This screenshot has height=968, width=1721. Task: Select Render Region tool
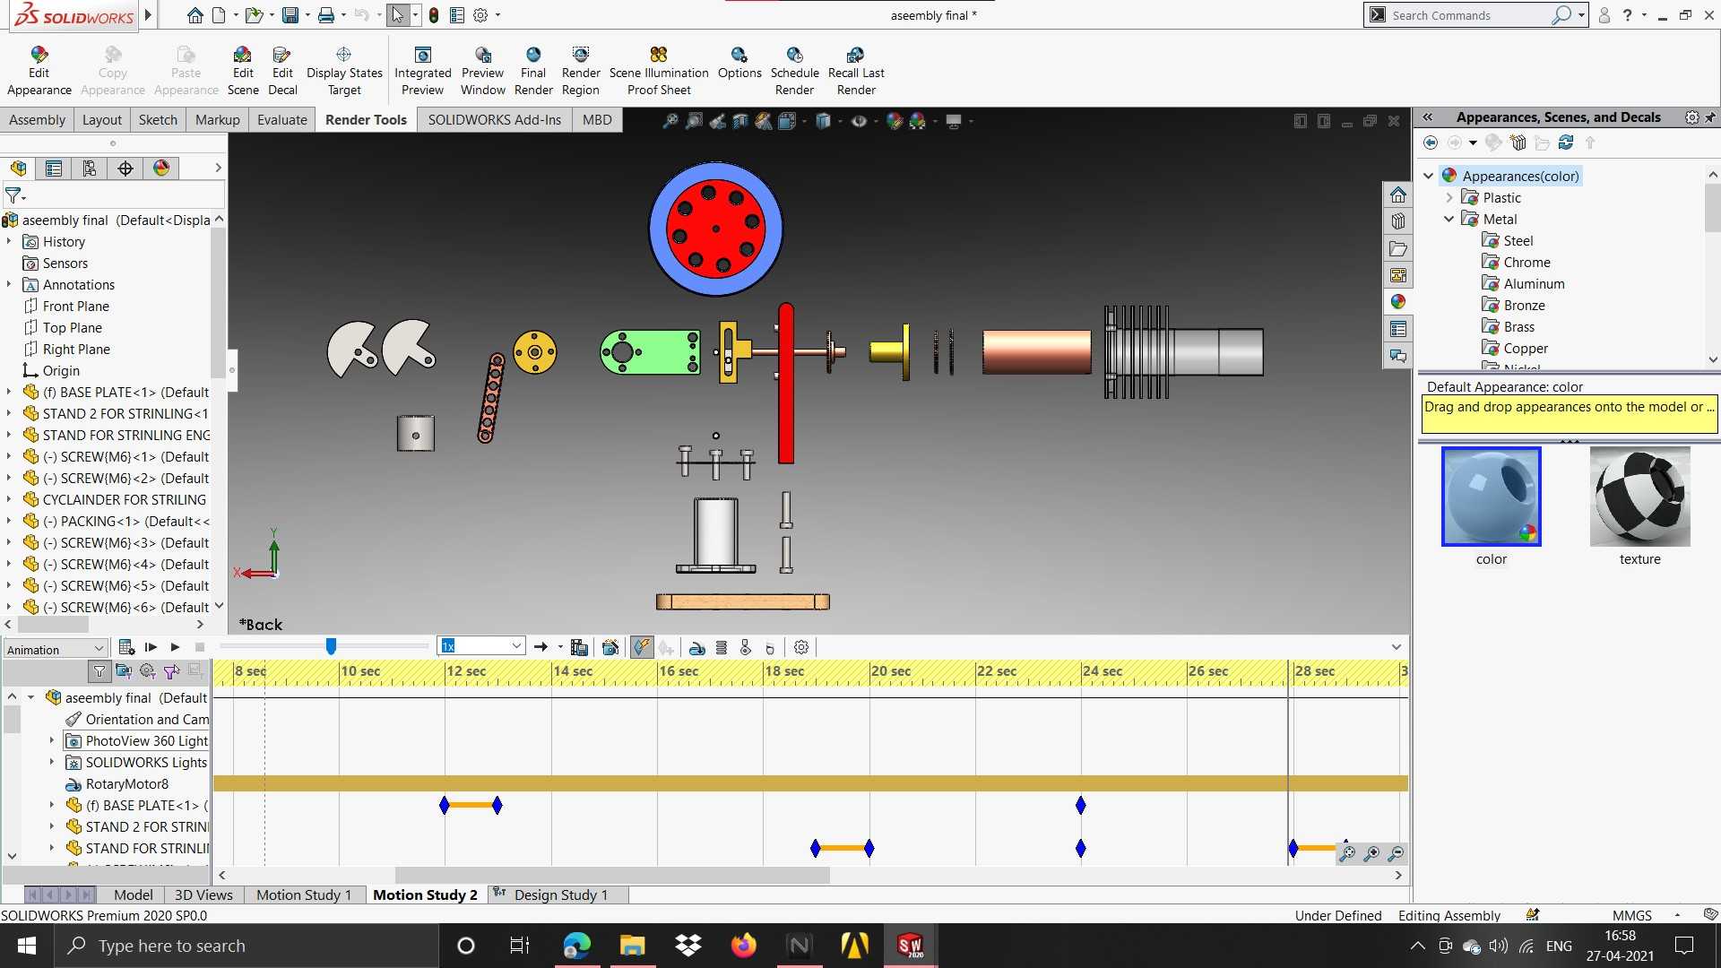pos(581,71)
